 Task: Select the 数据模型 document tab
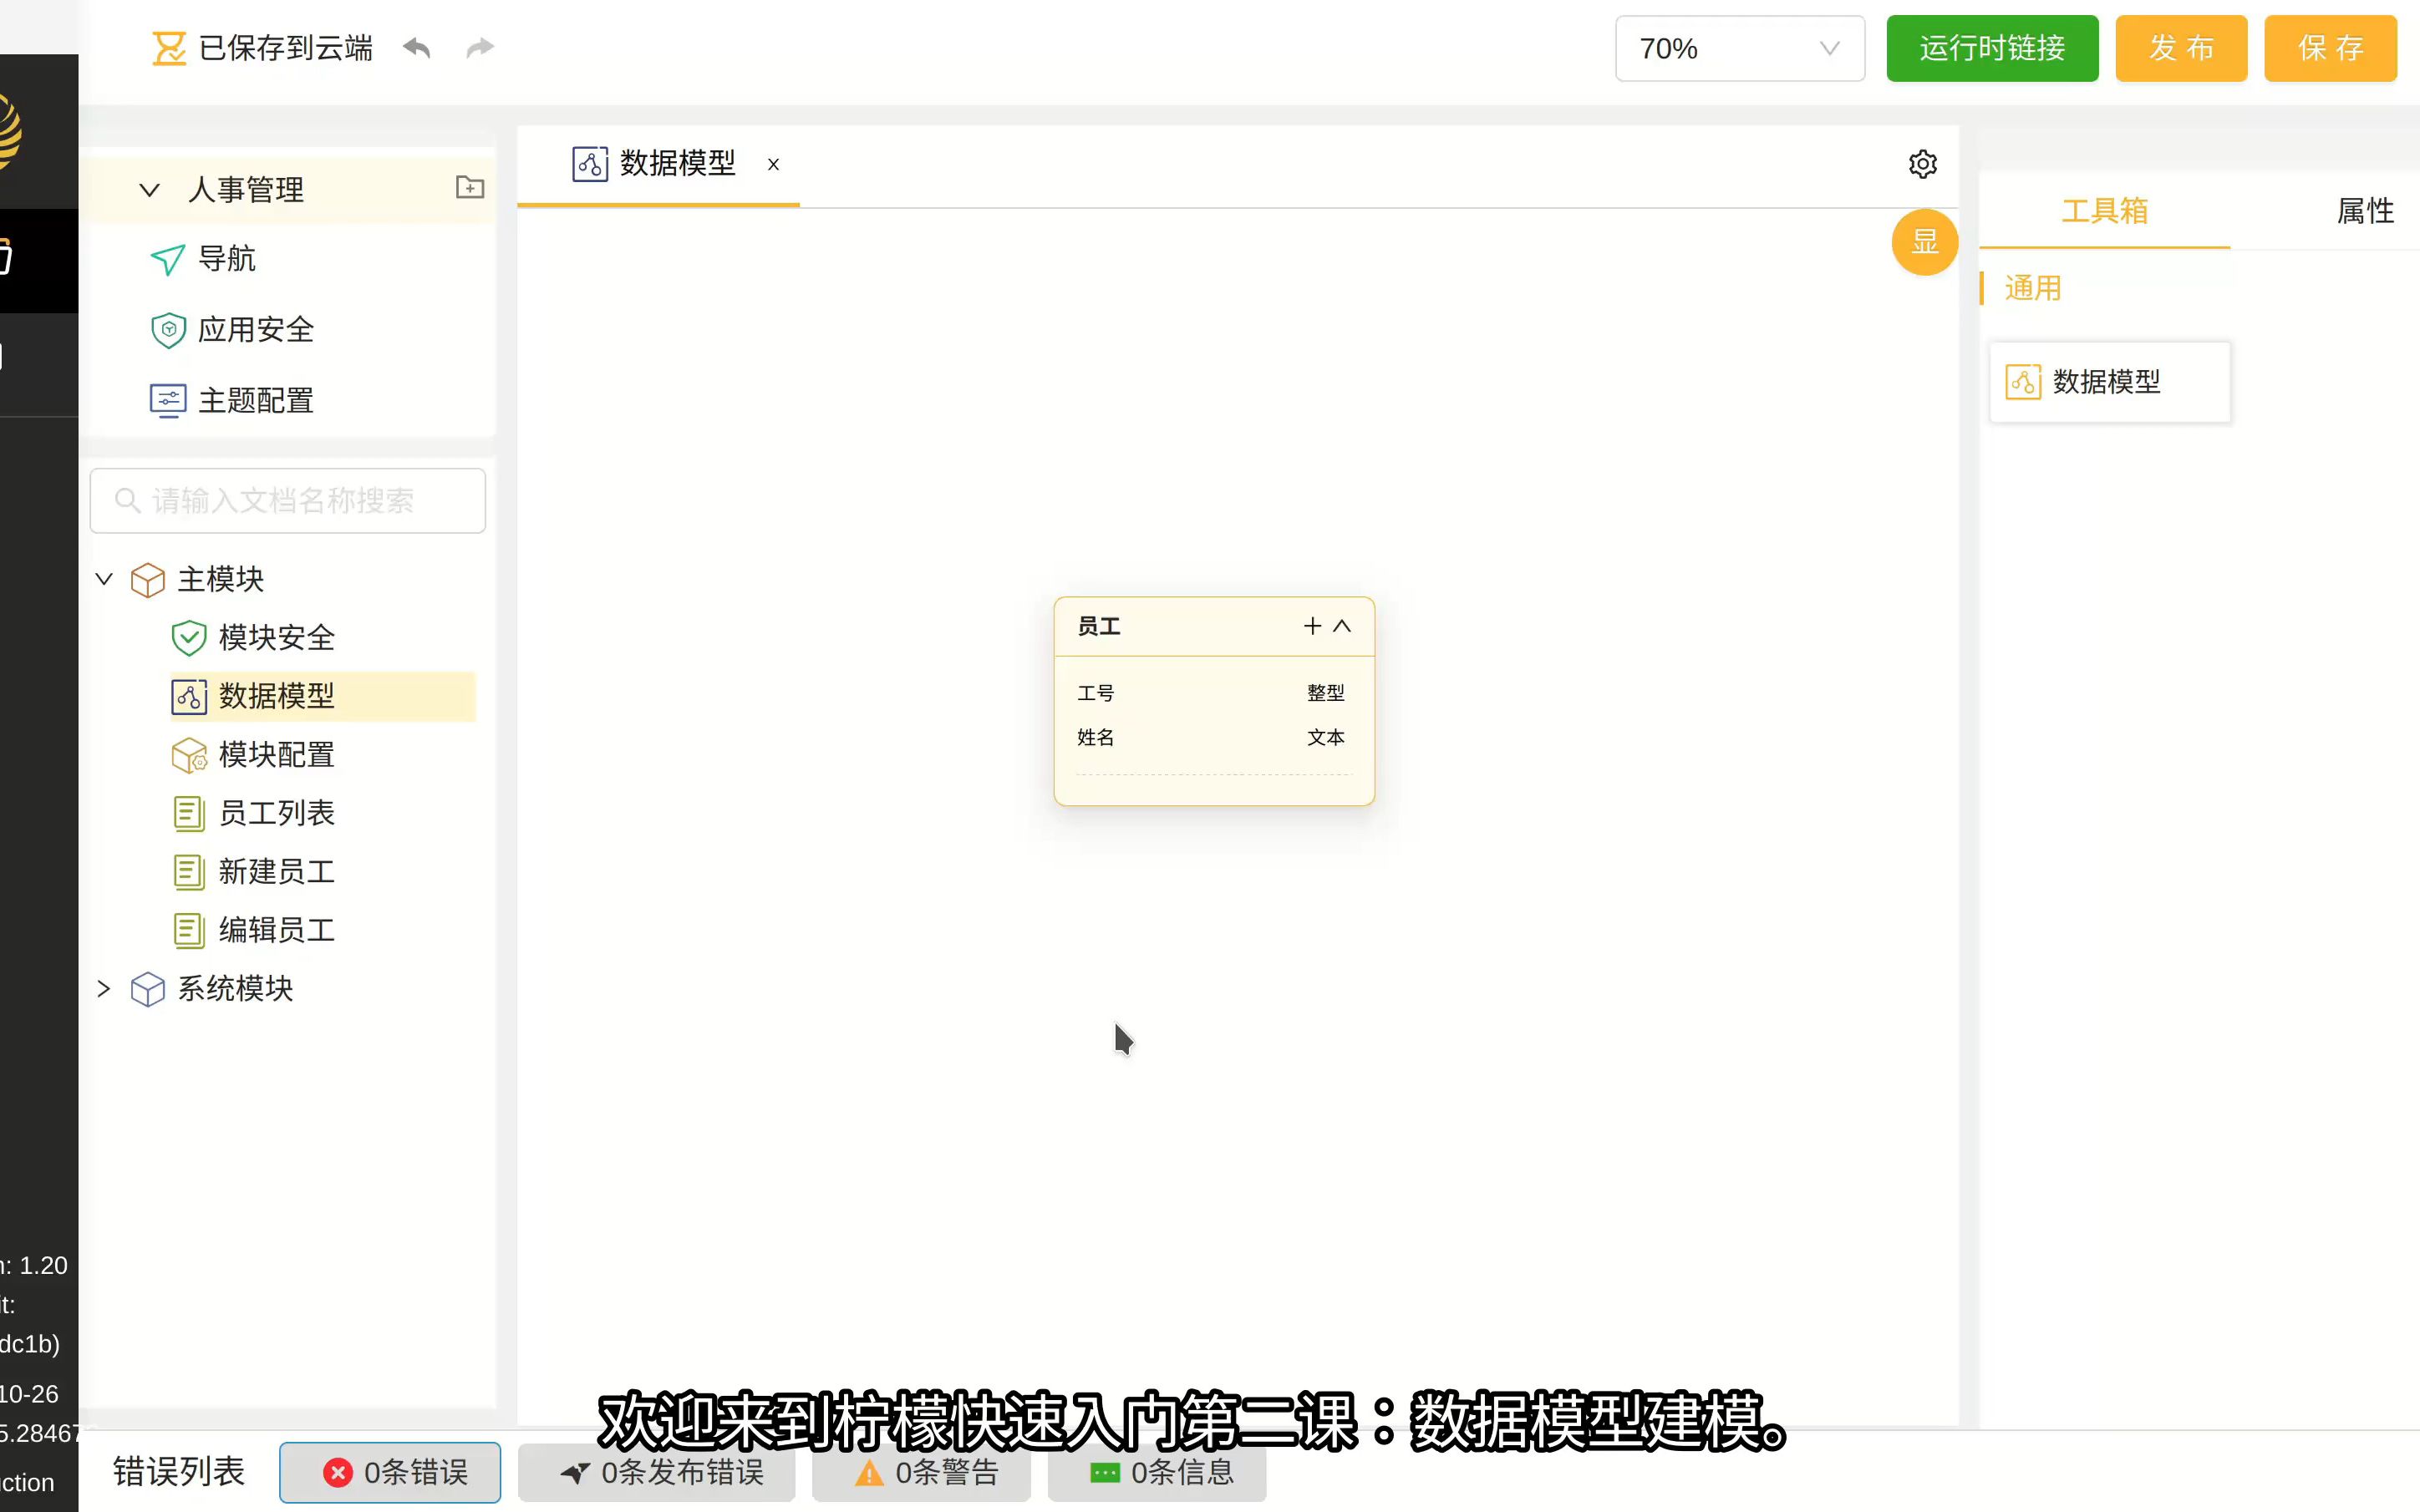click(x=675, y=164)
